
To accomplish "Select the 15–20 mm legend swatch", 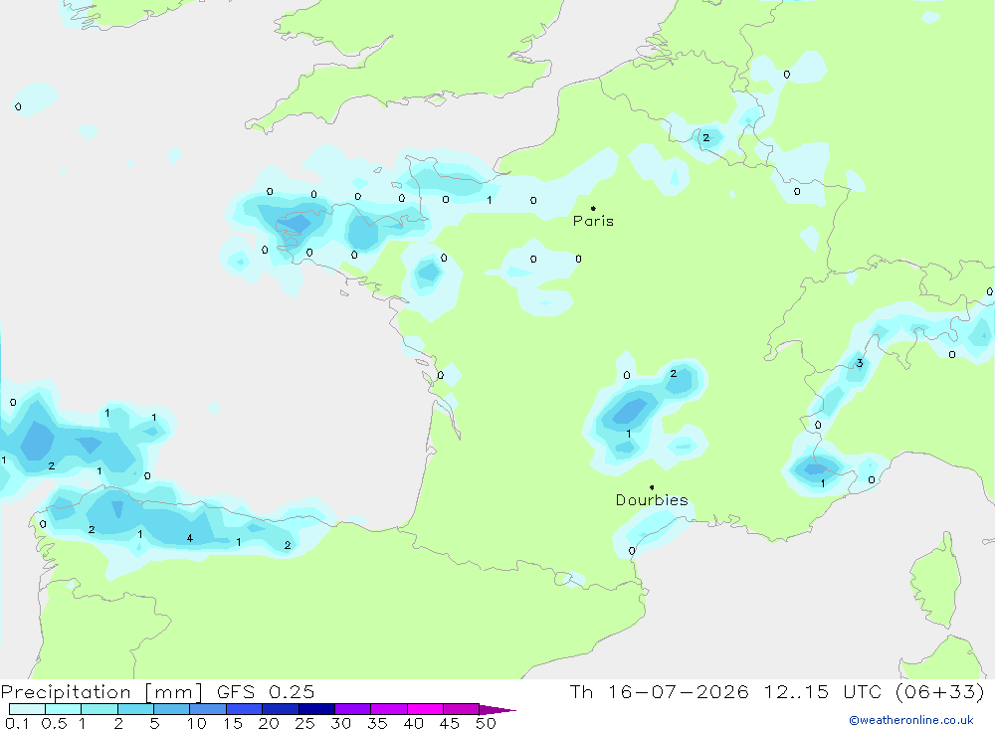I will click(245, 709).
